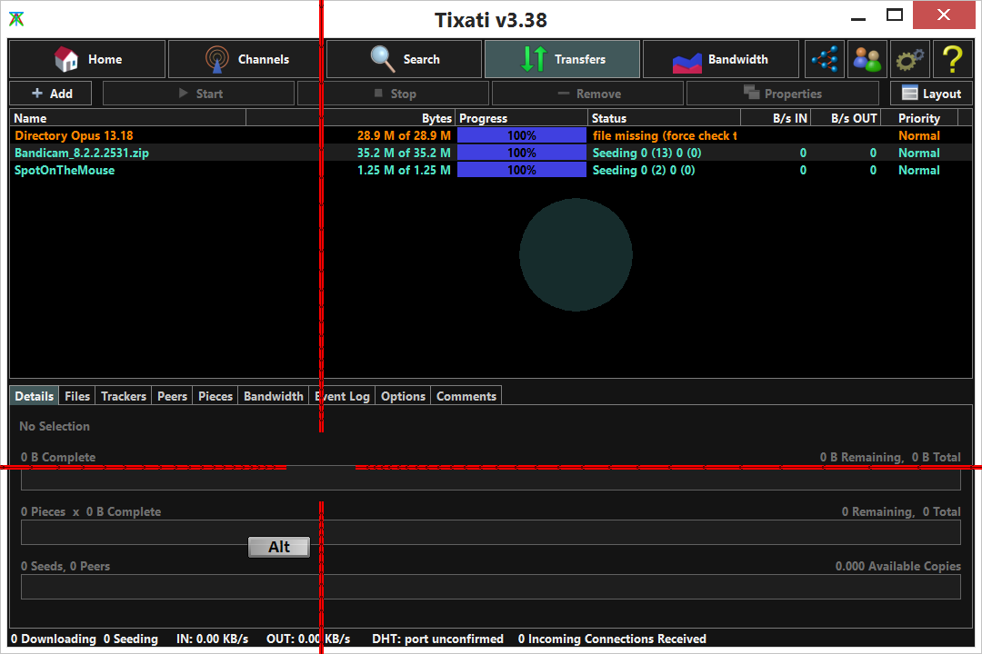Open the Comments tab
This screenshot has width=982, height=654.
pyautogui.click(x=466, y=396)
